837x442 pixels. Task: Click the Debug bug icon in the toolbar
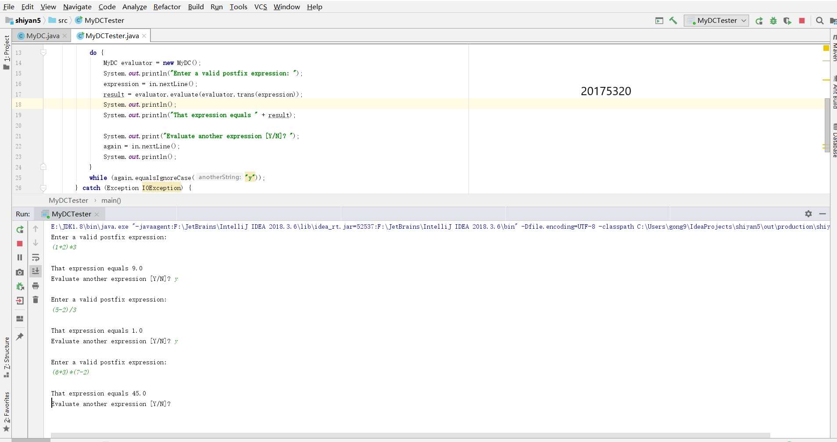pyautogui.click(x=773, y=21)
